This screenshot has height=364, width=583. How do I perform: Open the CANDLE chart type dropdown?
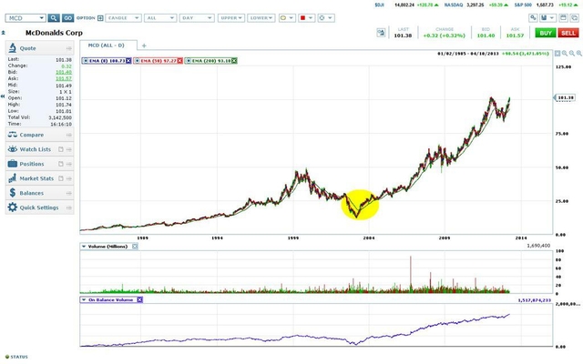[x=123, y=18]
